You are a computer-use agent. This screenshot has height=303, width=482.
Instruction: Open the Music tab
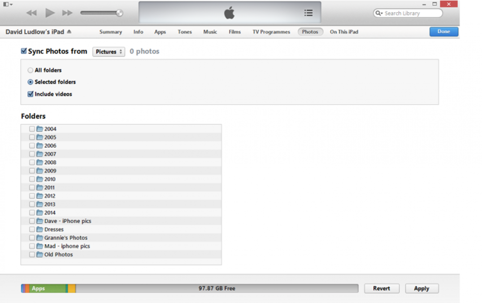[210, 32]
